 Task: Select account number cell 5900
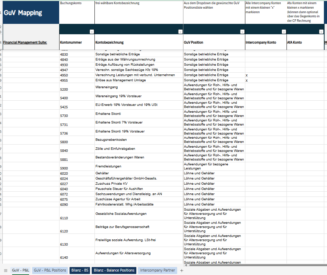pos(77,166)
